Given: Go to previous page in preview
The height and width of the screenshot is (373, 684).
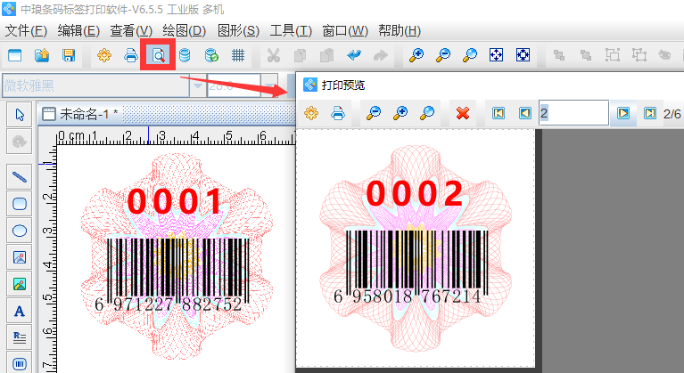Looking at the screenshot, I should [x=524, y=114].
